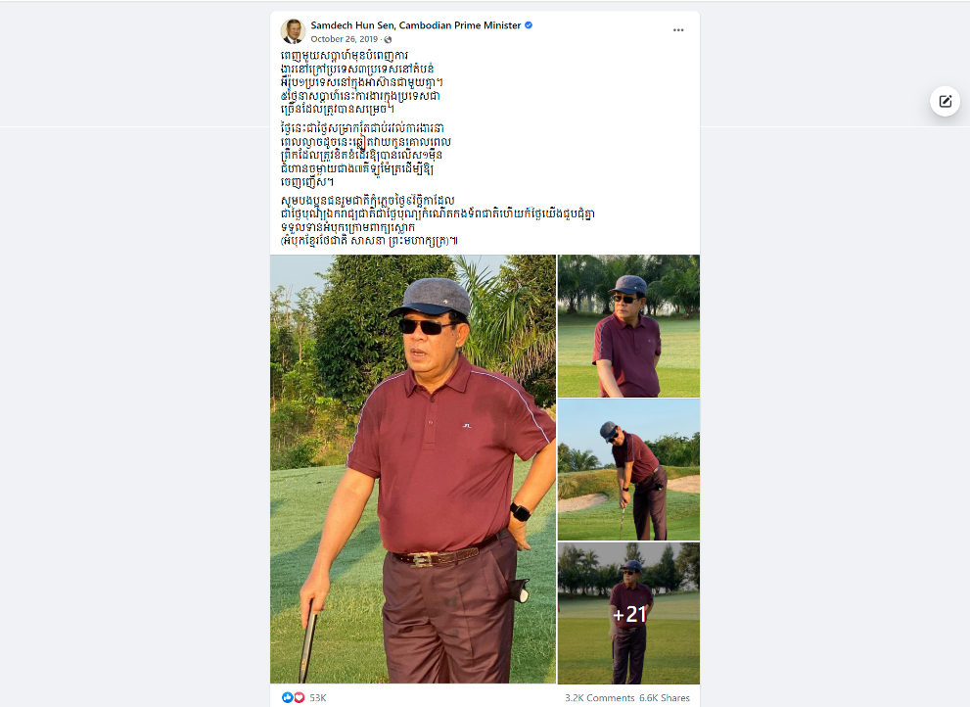Click the October 26, 2019 timestamp
This screenshot has height=707, width=970.
coord(344,39)
